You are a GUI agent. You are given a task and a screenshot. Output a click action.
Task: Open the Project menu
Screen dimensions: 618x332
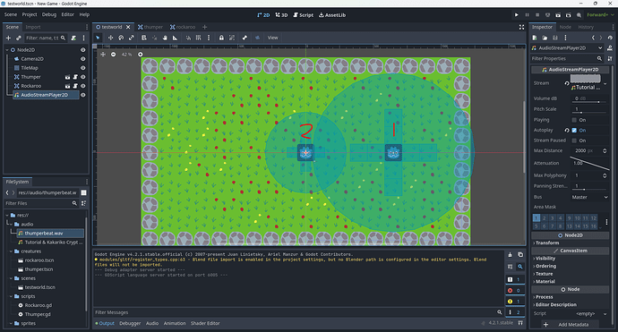click(30, 14)
